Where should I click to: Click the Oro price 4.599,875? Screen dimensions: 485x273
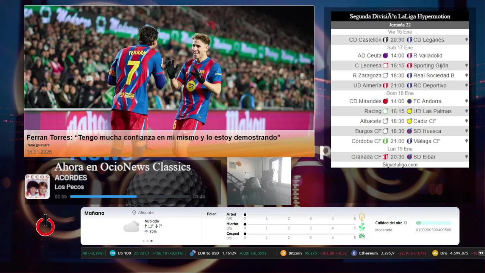[x=459, y=253]
